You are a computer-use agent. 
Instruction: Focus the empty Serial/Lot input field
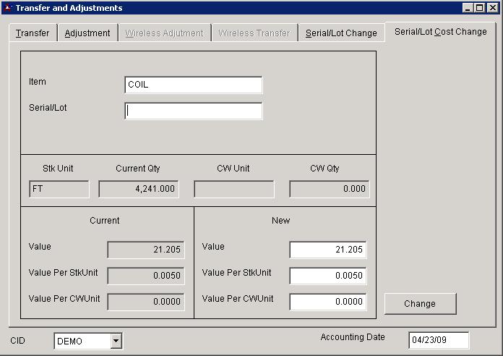(x=193, y=111)
